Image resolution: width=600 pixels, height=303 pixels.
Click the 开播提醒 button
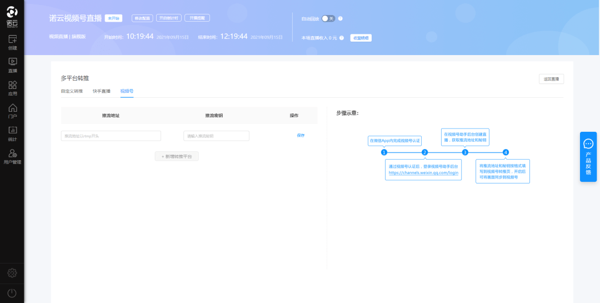tap(197, 18)
